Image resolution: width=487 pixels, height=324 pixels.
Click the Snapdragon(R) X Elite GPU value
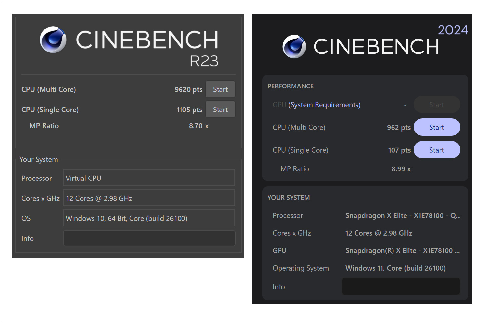403,251
